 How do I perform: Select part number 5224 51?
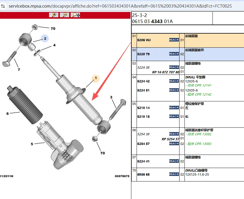click(x=143, y=90)
